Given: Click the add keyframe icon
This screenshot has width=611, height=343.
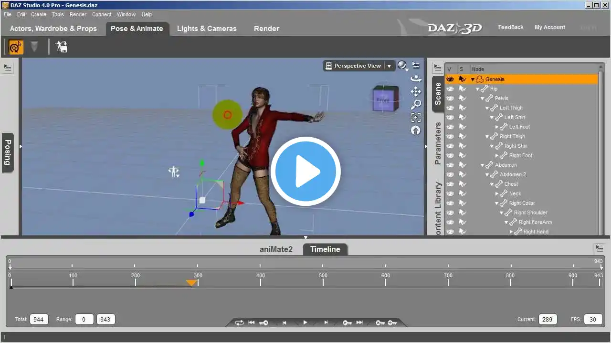Looking at the screenshot, I should pyautogui.click(x=392, y=323).
